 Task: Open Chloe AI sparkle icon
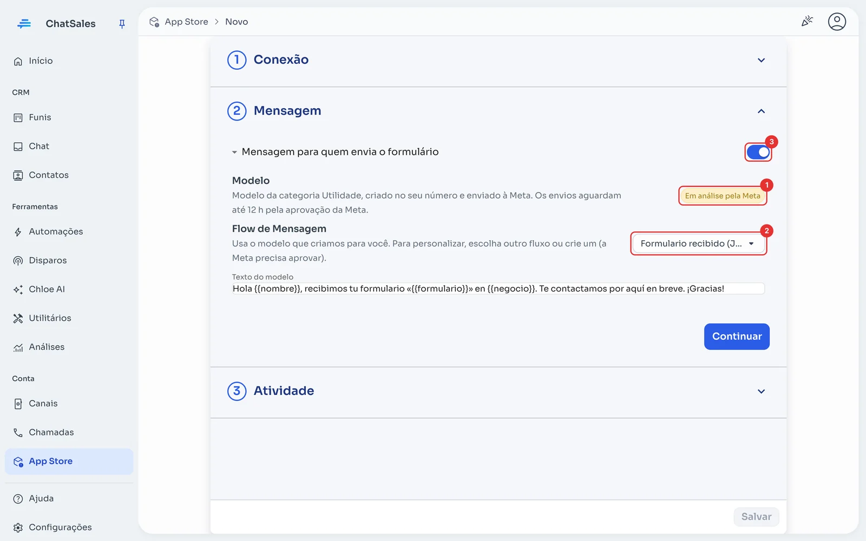[18, 289]
